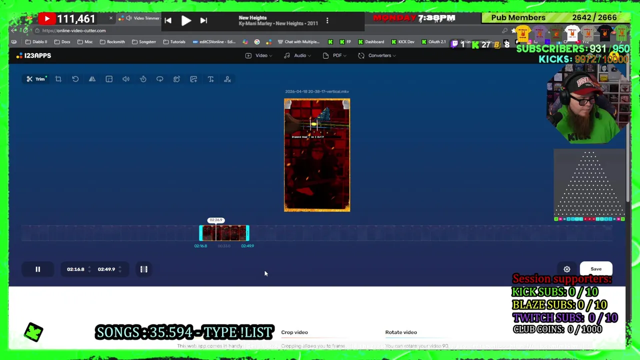Viewport: 640px width, 360px height.
Task: Pick the Flip mirror tool icon
Action: pyautogui.click(x=92, y=79)
